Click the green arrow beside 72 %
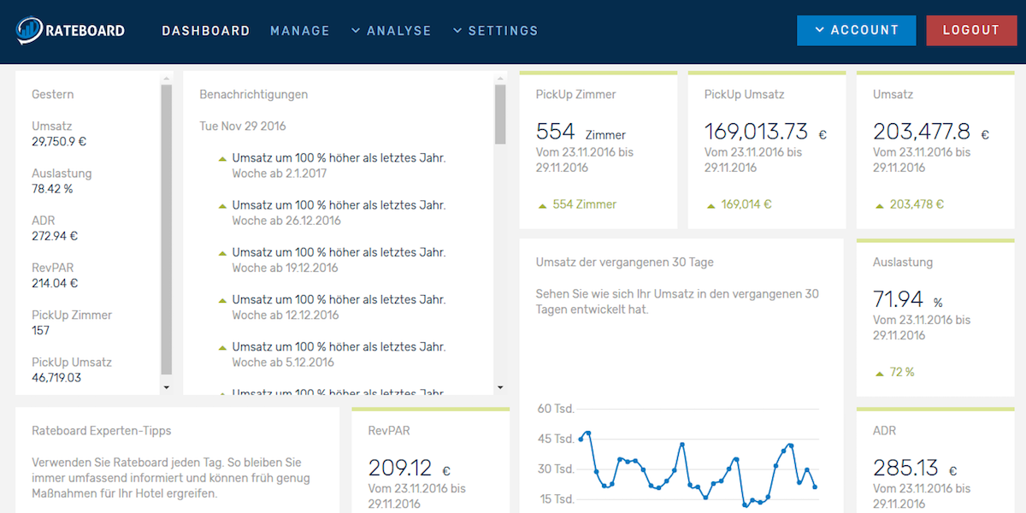The width and height of the screenshot is (1026, 513). [x=878, y=373]
